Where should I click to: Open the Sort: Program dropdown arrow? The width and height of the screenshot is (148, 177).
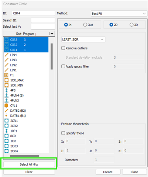(52, 34)
